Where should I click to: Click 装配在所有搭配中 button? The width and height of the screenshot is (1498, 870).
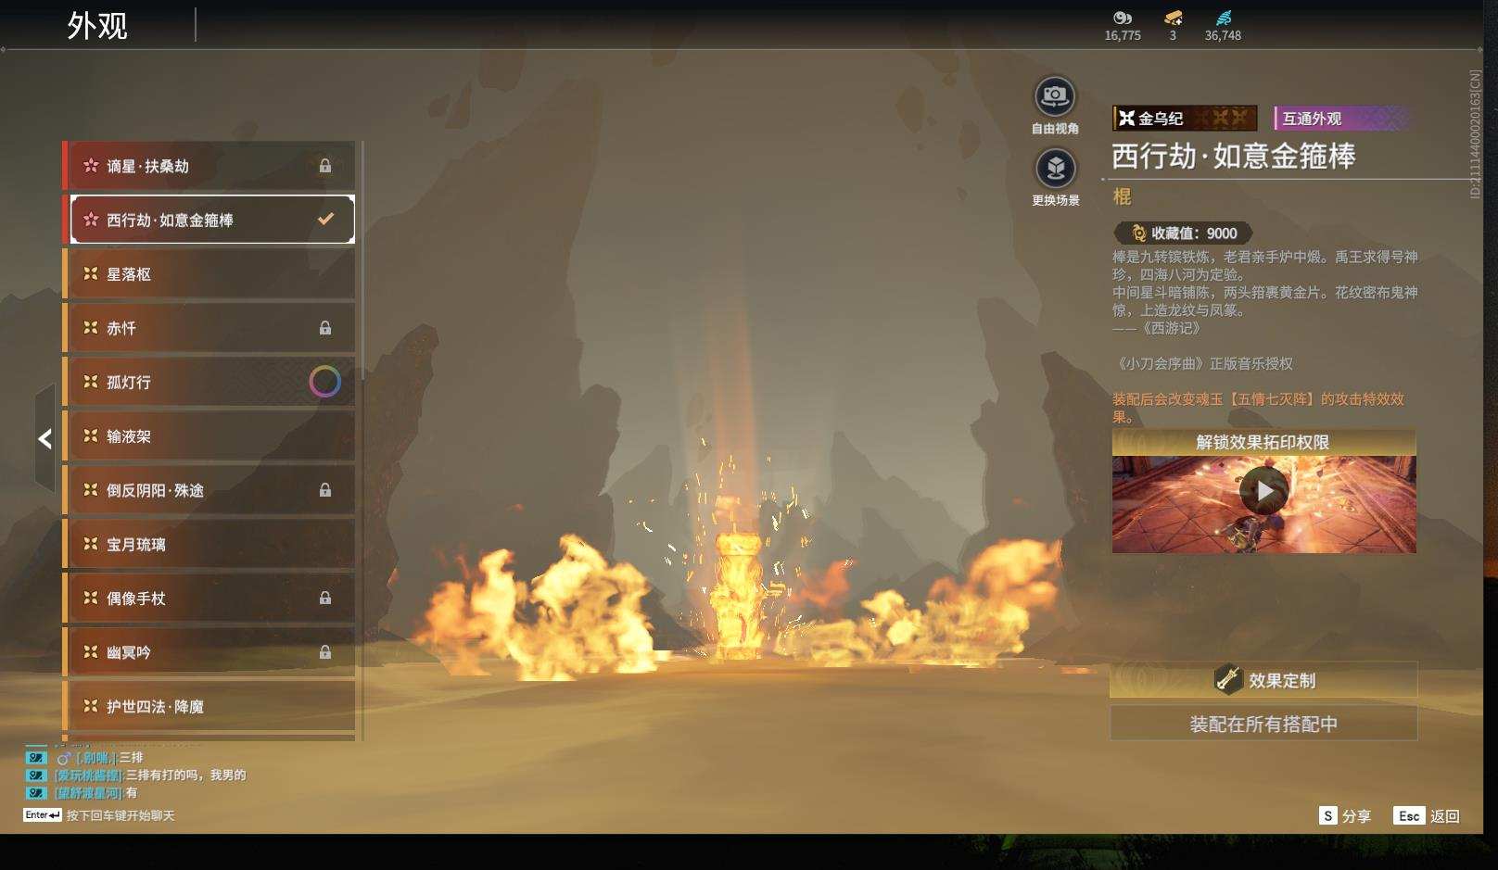click(x=1263, y=724)
